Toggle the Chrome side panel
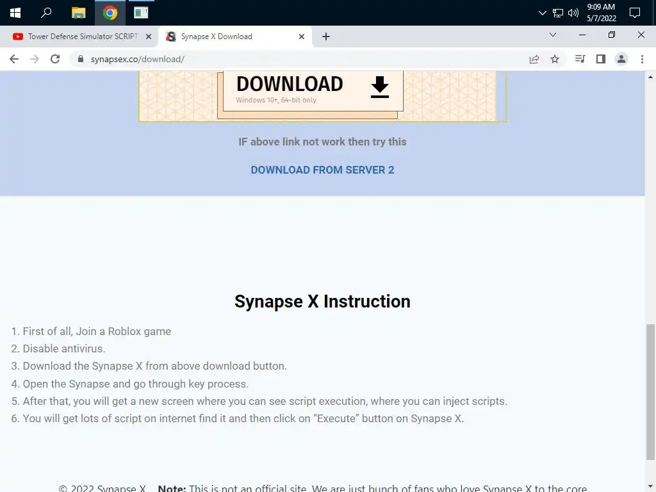Screen dimensions: 656x492 (x=601, y=59)
